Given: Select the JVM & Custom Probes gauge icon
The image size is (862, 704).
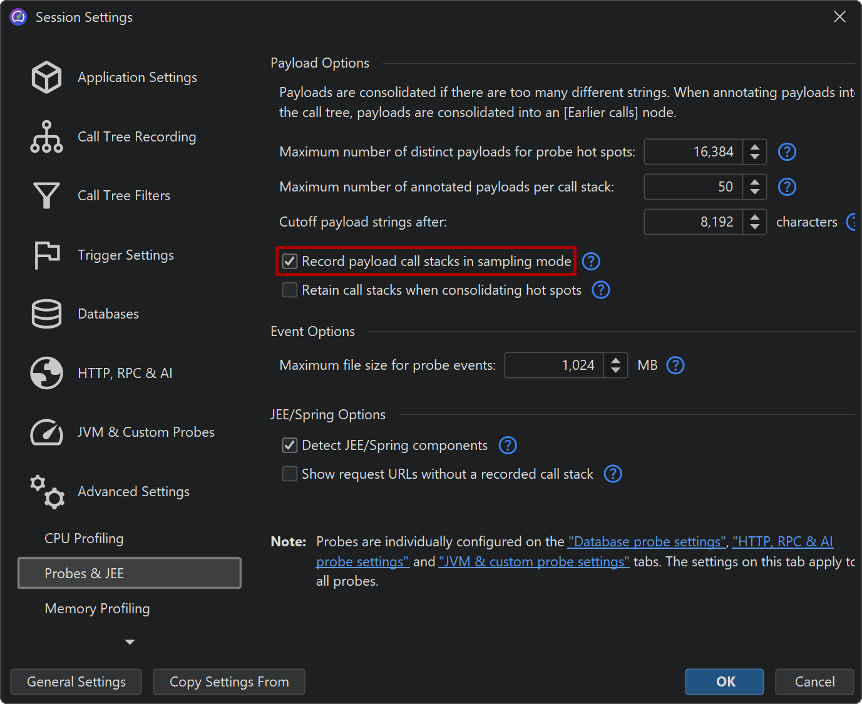Looking at the screenshot, I should tap(46, 432).
